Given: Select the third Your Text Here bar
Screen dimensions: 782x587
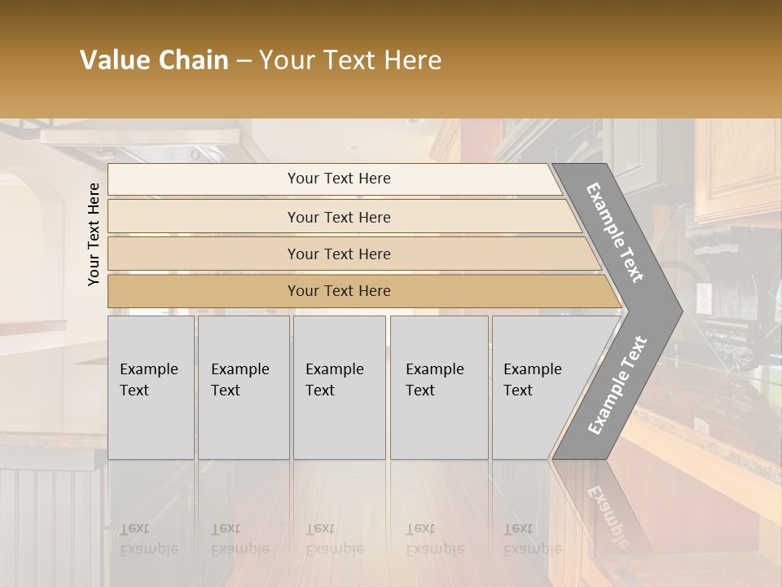Looking at the screenshot, I should coord(354,254).
